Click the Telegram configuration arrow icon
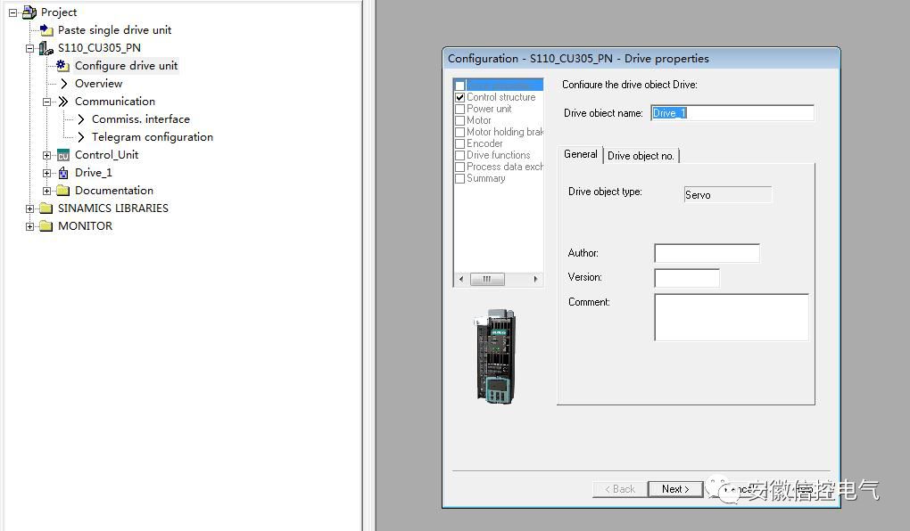 point(80,137)
